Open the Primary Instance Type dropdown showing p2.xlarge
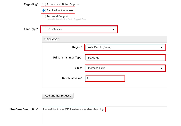 (125, 58)
